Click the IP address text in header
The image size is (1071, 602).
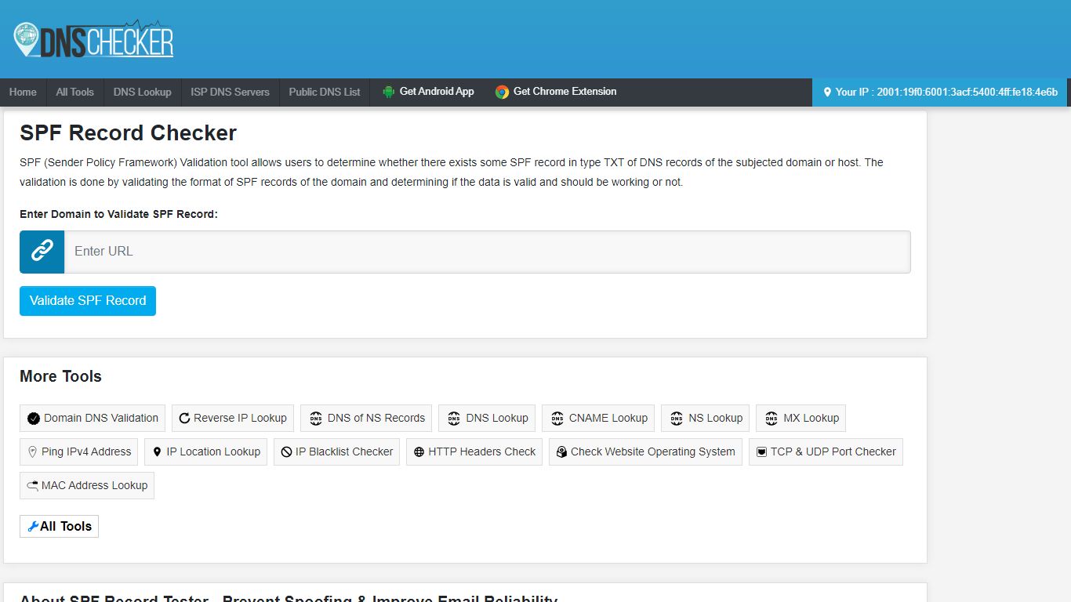[x=968, y=92]
